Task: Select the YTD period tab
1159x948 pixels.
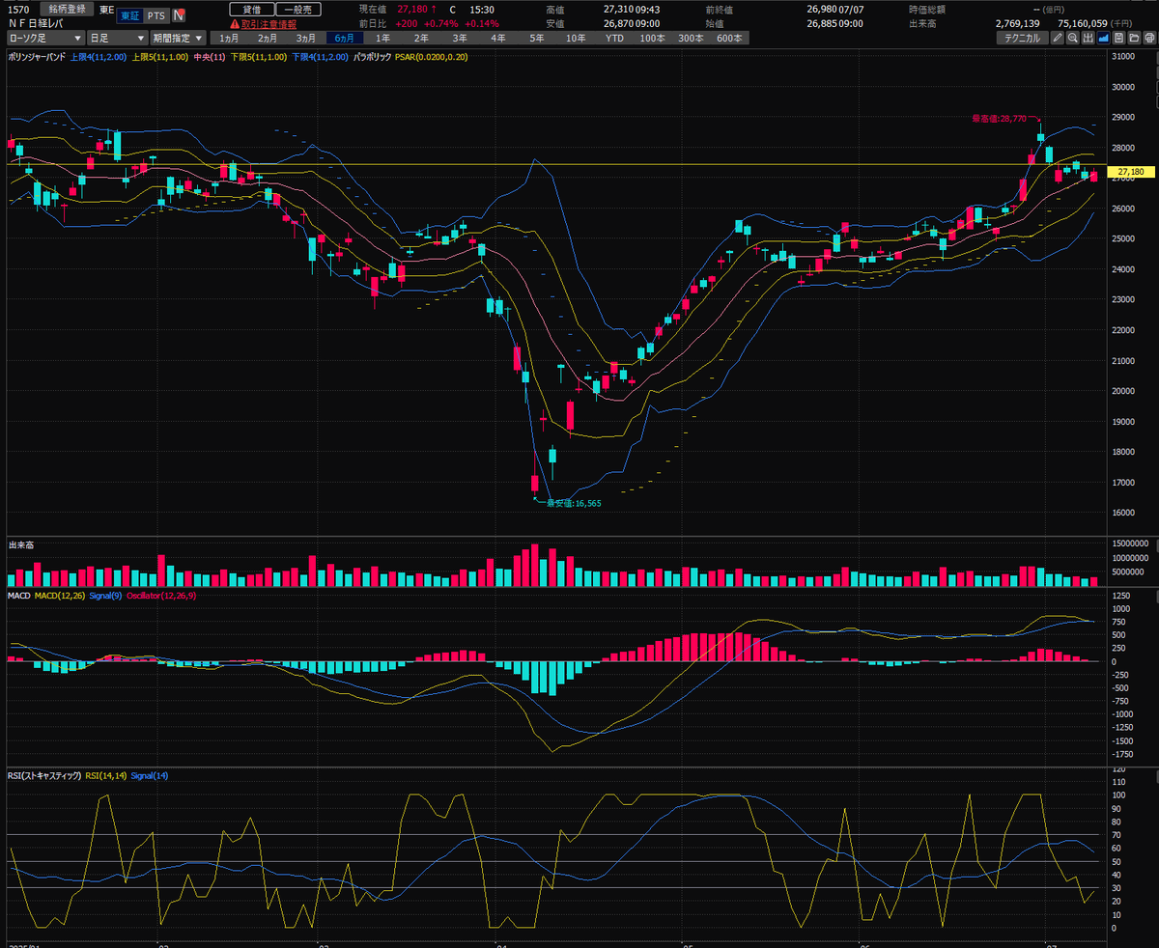Action: click(614, 38)
